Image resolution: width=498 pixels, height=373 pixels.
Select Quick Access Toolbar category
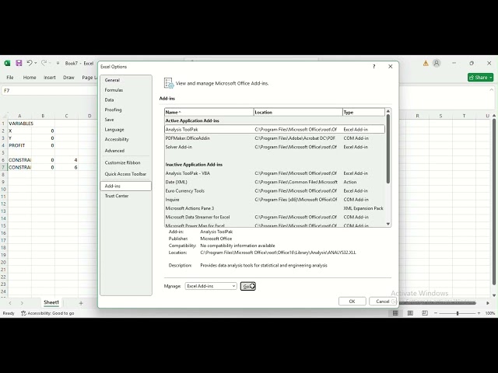point(126,174)
